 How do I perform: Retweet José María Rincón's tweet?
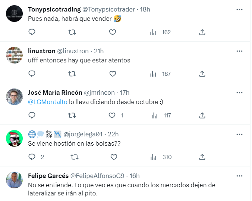[x=72, y=116]
